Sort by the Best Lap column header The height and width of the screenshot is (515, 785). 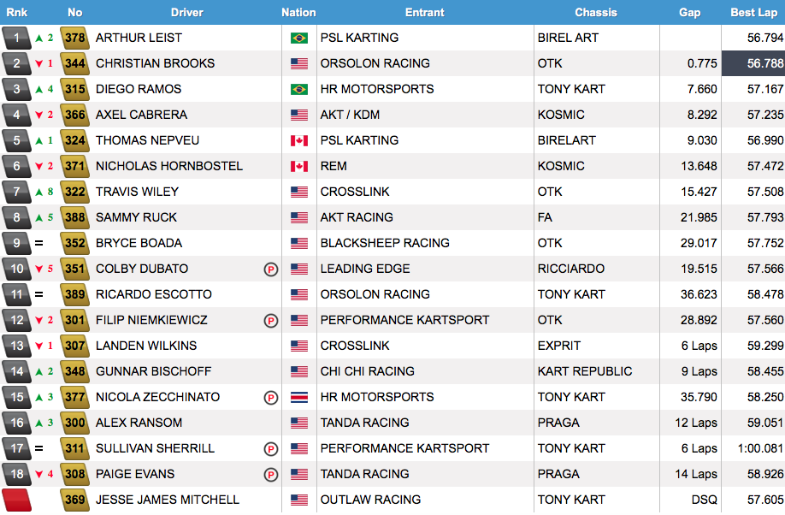[753, 13]
